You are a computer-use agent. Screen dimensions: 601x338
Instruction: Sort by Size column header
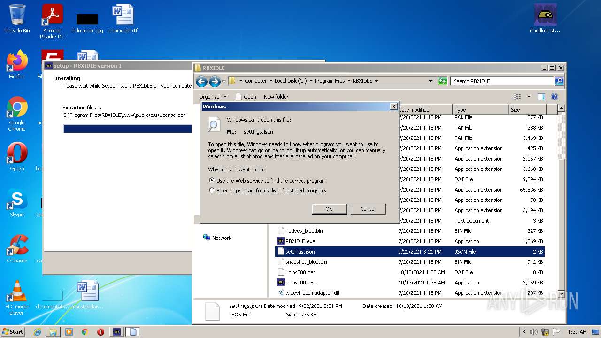(x=527, y=110)
